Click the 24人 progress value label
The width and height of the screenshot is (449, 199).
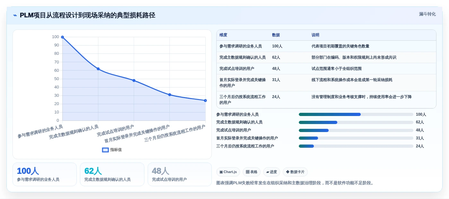click(x=420, y=146)
